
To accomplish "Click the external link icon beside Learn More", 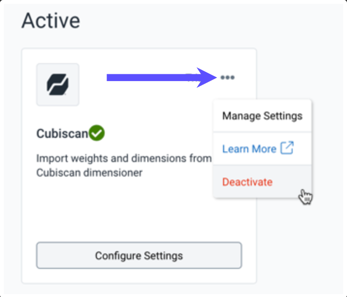I will coord(287,148).
